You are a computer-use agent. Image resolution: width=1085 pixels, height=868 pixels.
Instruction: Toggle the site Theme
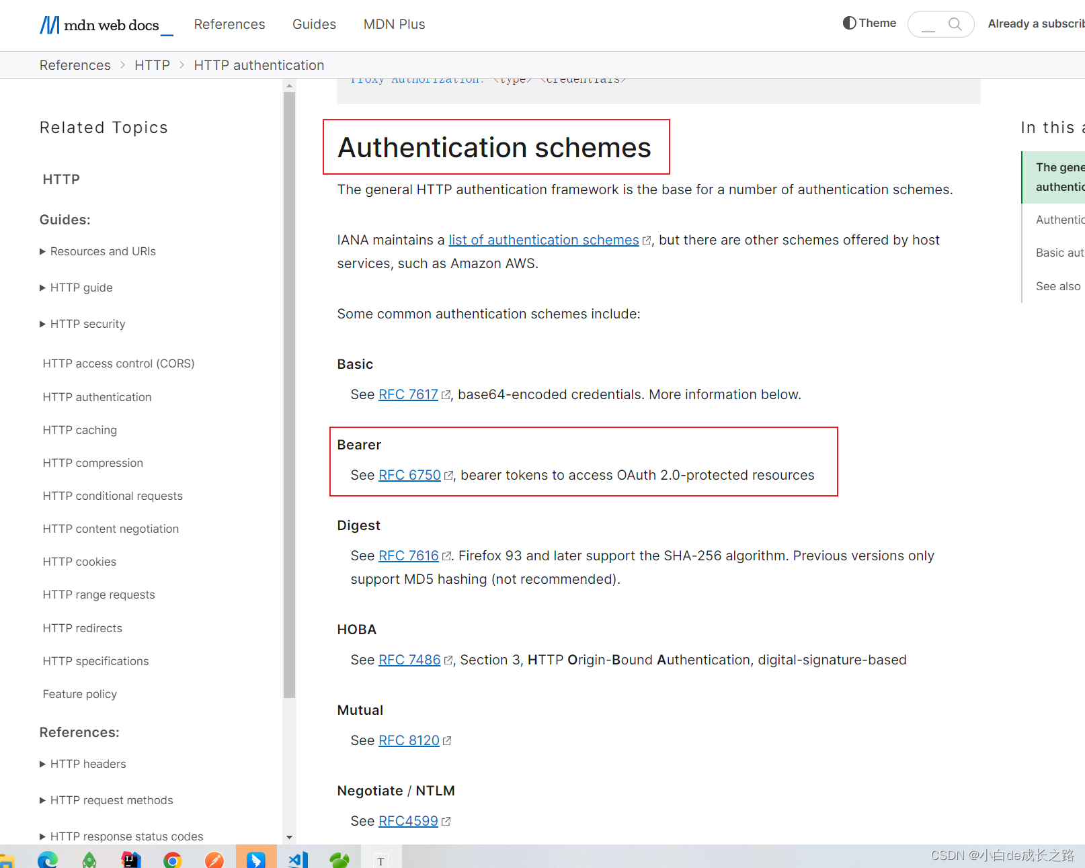pos(869,23)
